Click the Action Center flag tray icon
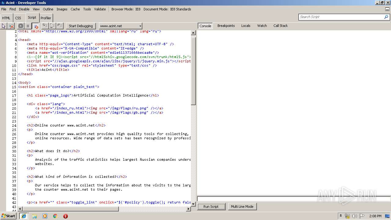Screen dimensions: 391x220 [362, 216]
